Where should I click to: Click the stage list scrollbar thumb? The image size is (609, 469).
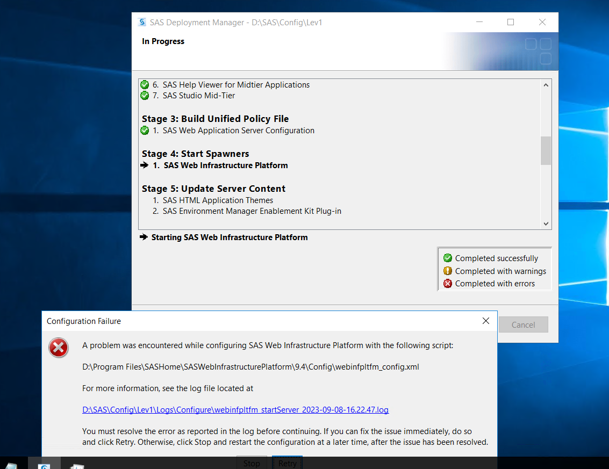pyautogui.click(x=546, y=150)
